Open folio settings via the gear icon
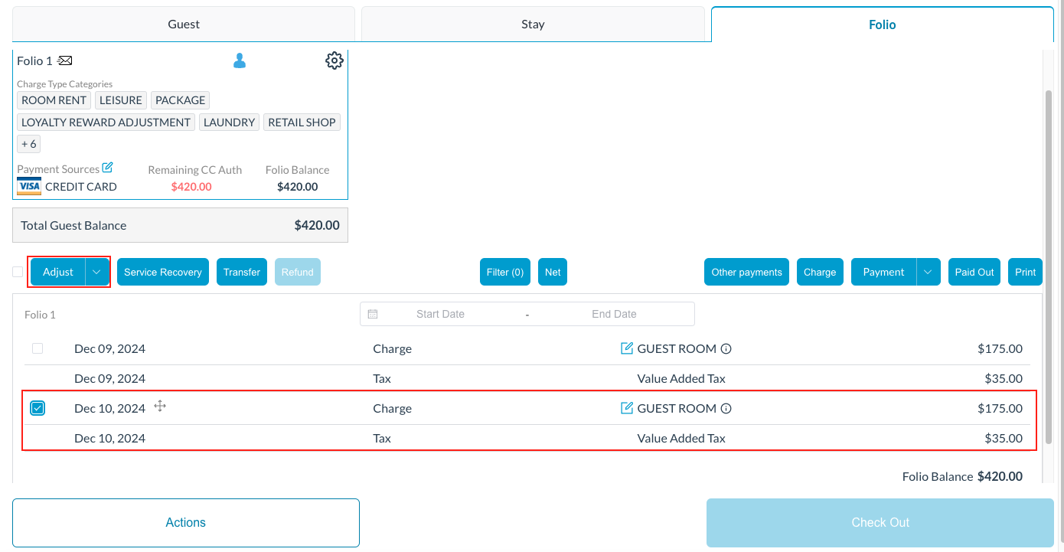 coord(335,60)
